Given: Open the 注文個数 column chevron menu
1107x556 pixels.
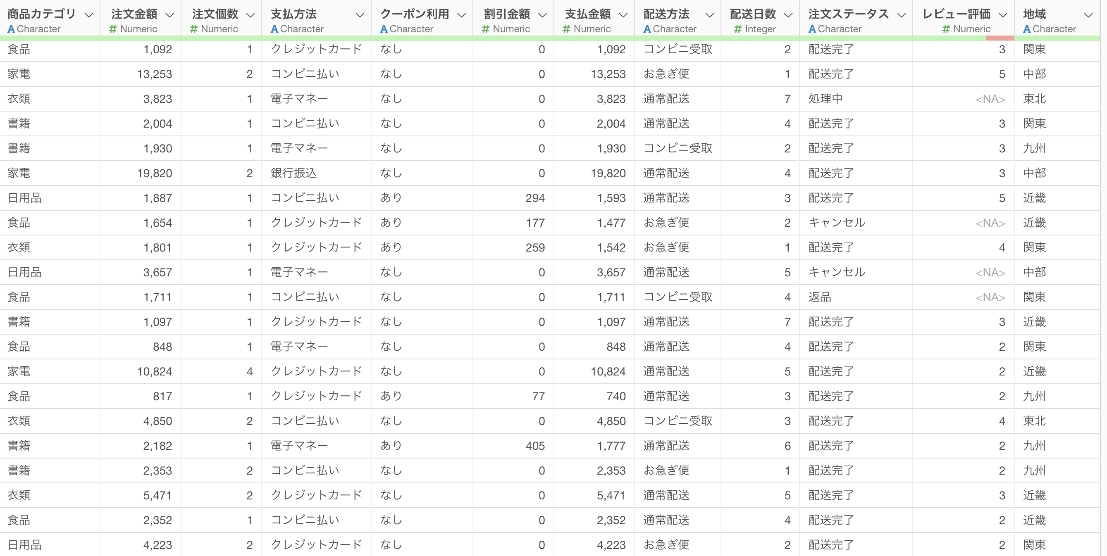Looking at the screenshot, I should 251,15.
